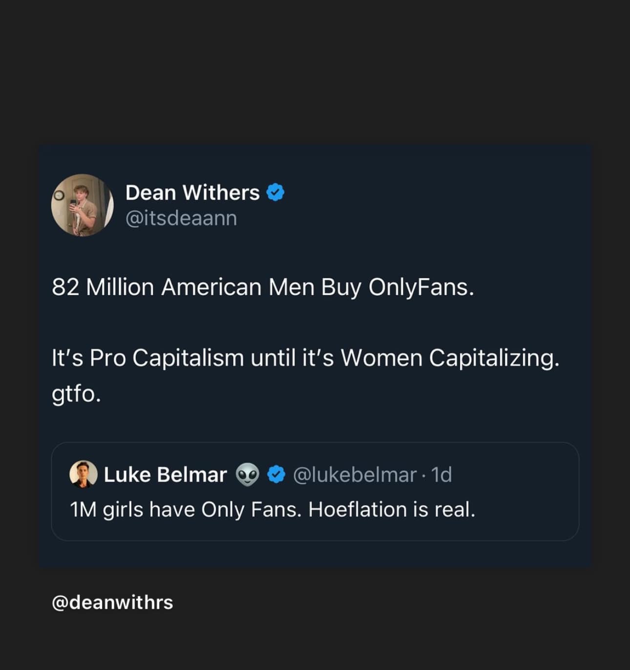630x670 pixels.
Task: Click the alien emoji next to Luke Belmar
Action: click(x=248, y=474)
